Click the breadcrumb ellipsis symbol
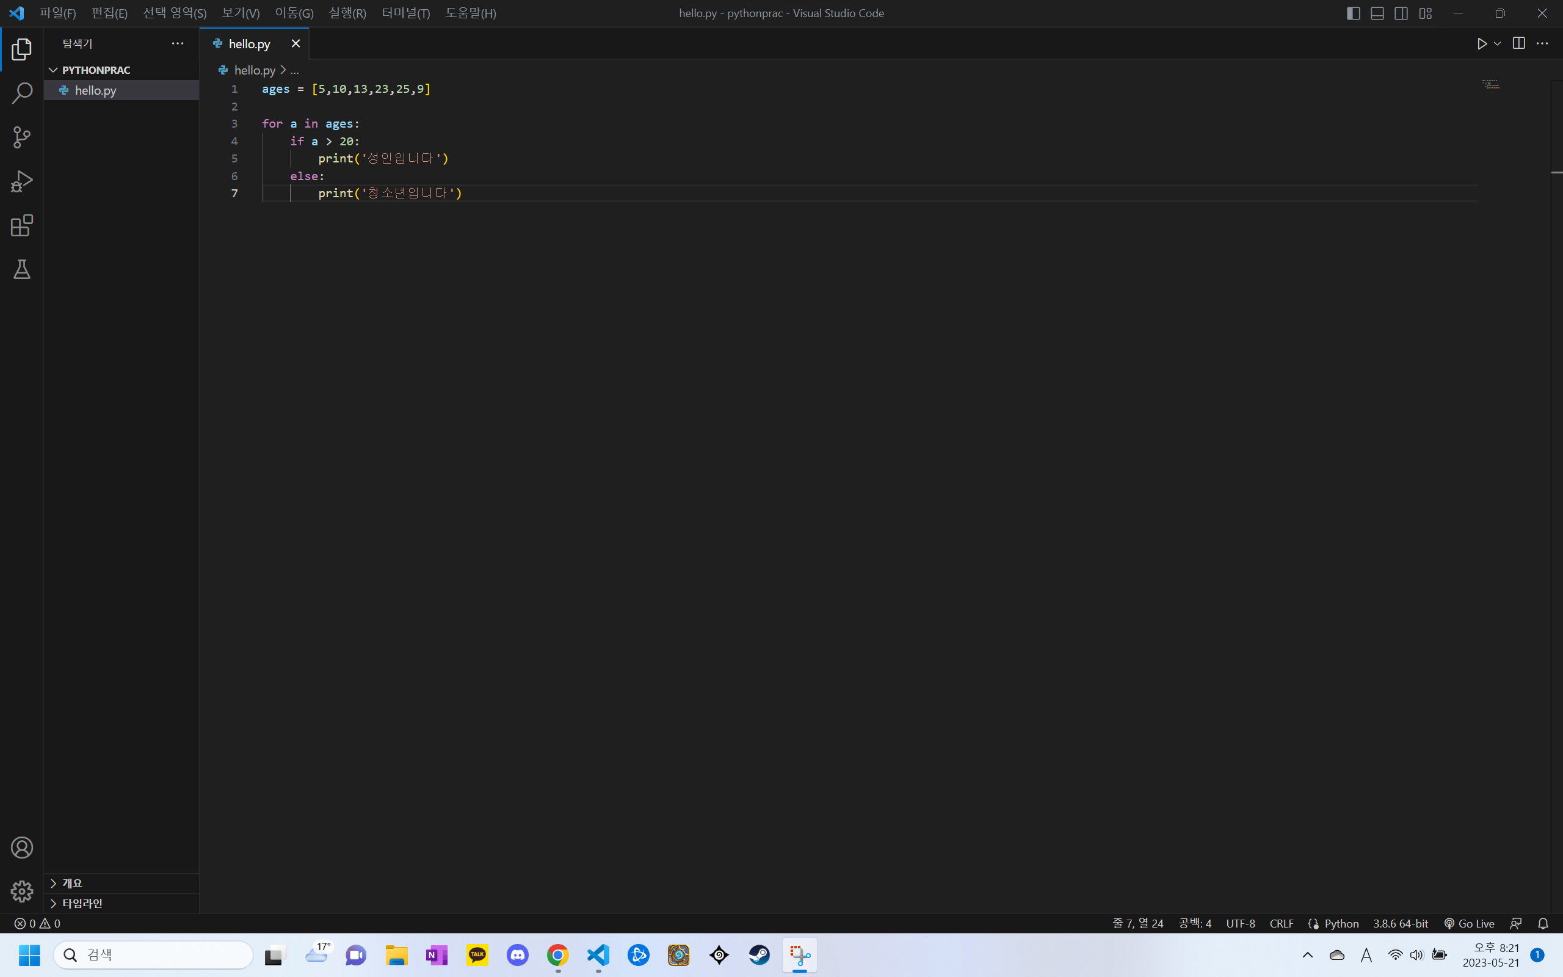Image resolution: width=1563 pixels, height=977 pixels. pyautogui.click(x=294, y=70)
